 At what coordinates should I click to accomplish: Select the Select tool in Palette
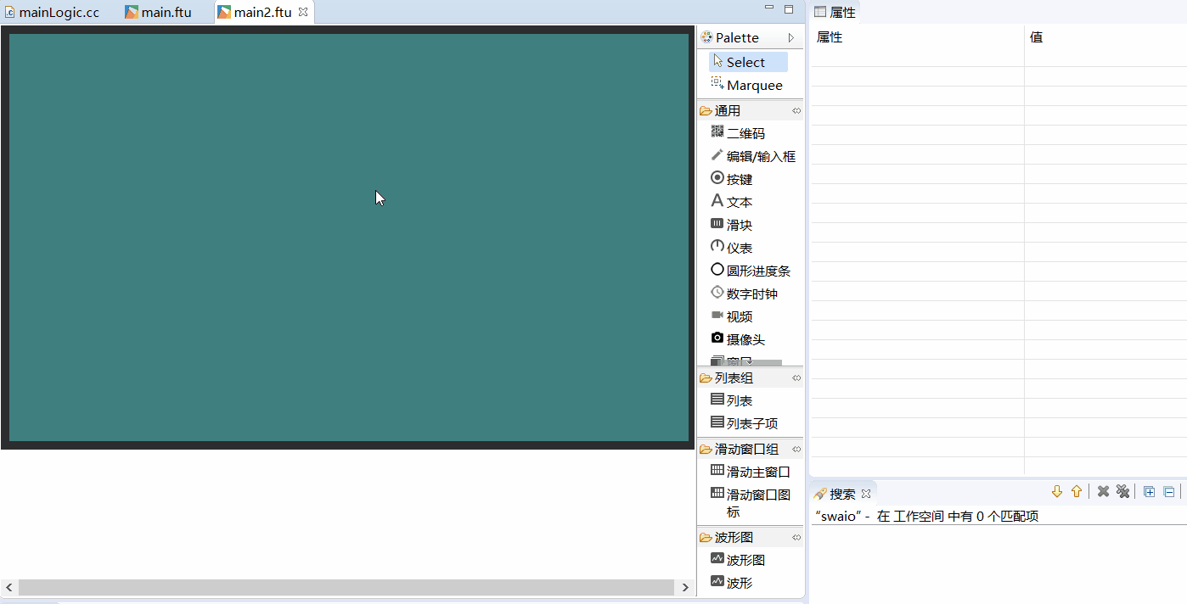748,62
